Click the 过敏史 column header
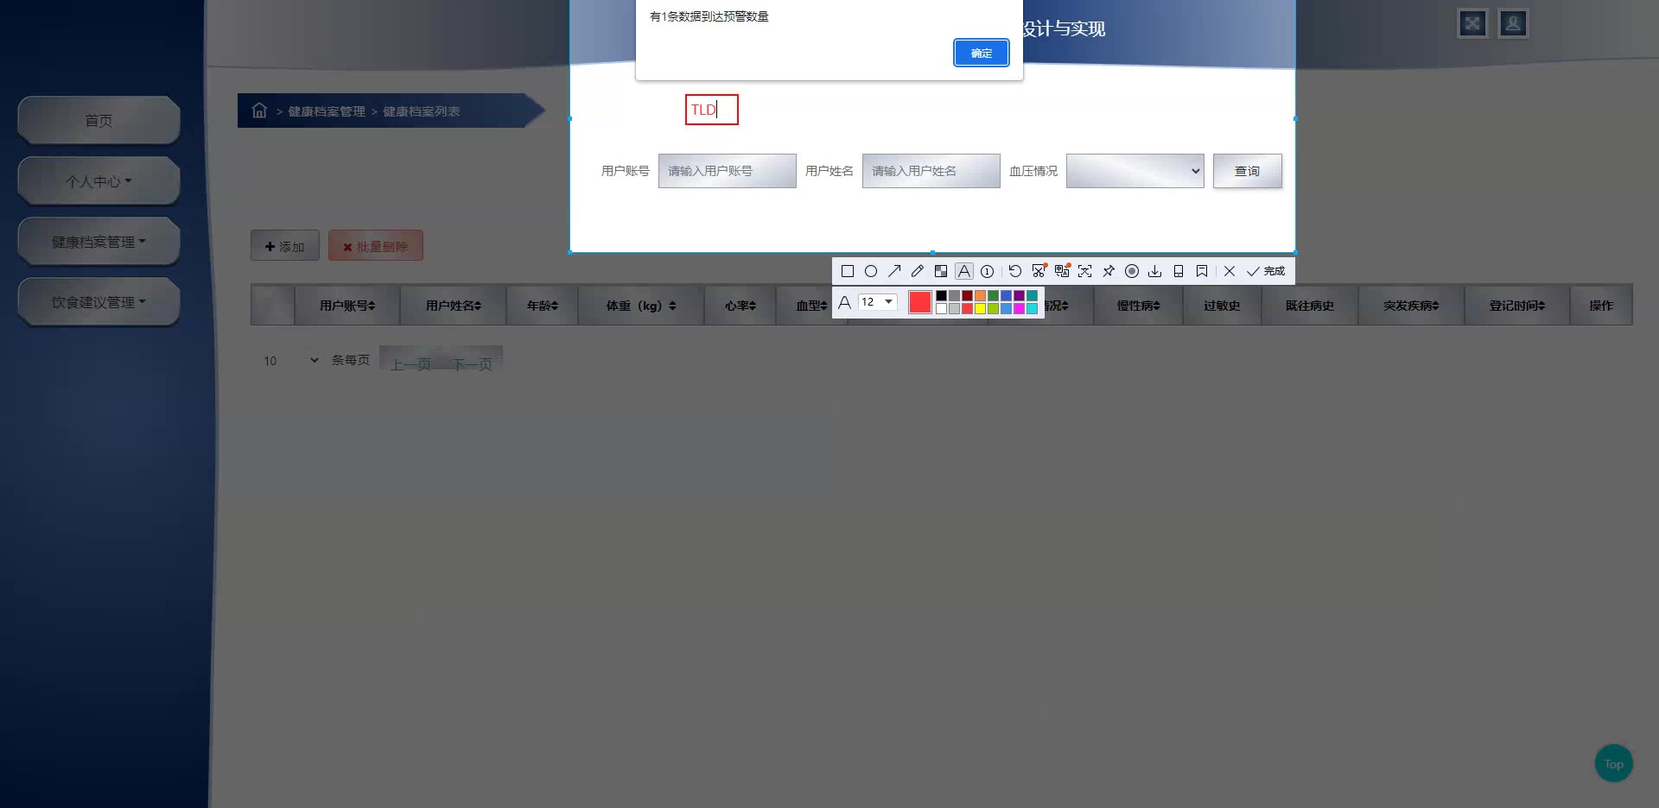Image resolution: width=1659 pixels, height=808 pixels. (1222, 306)
